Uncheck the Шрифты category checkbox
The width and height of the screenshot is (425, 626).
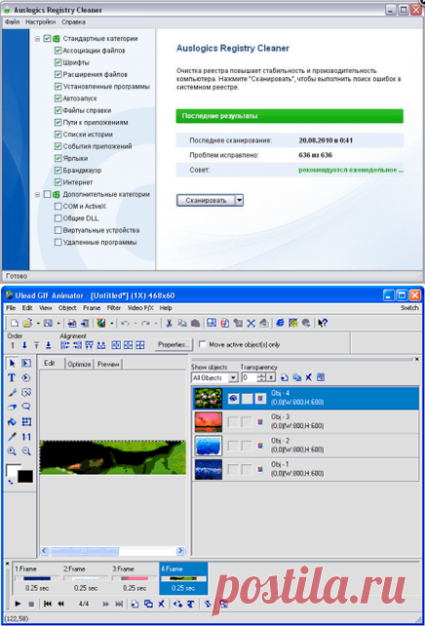point(58,62)
